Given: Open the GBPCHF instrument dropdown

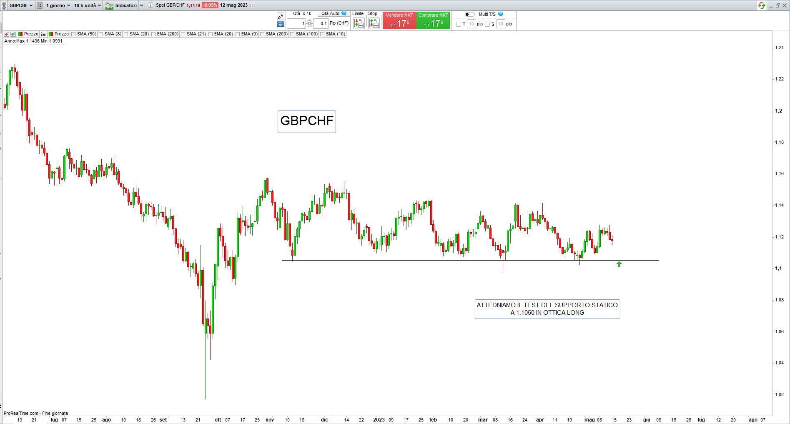Looking at the screenshot, I should coord(21,5).
